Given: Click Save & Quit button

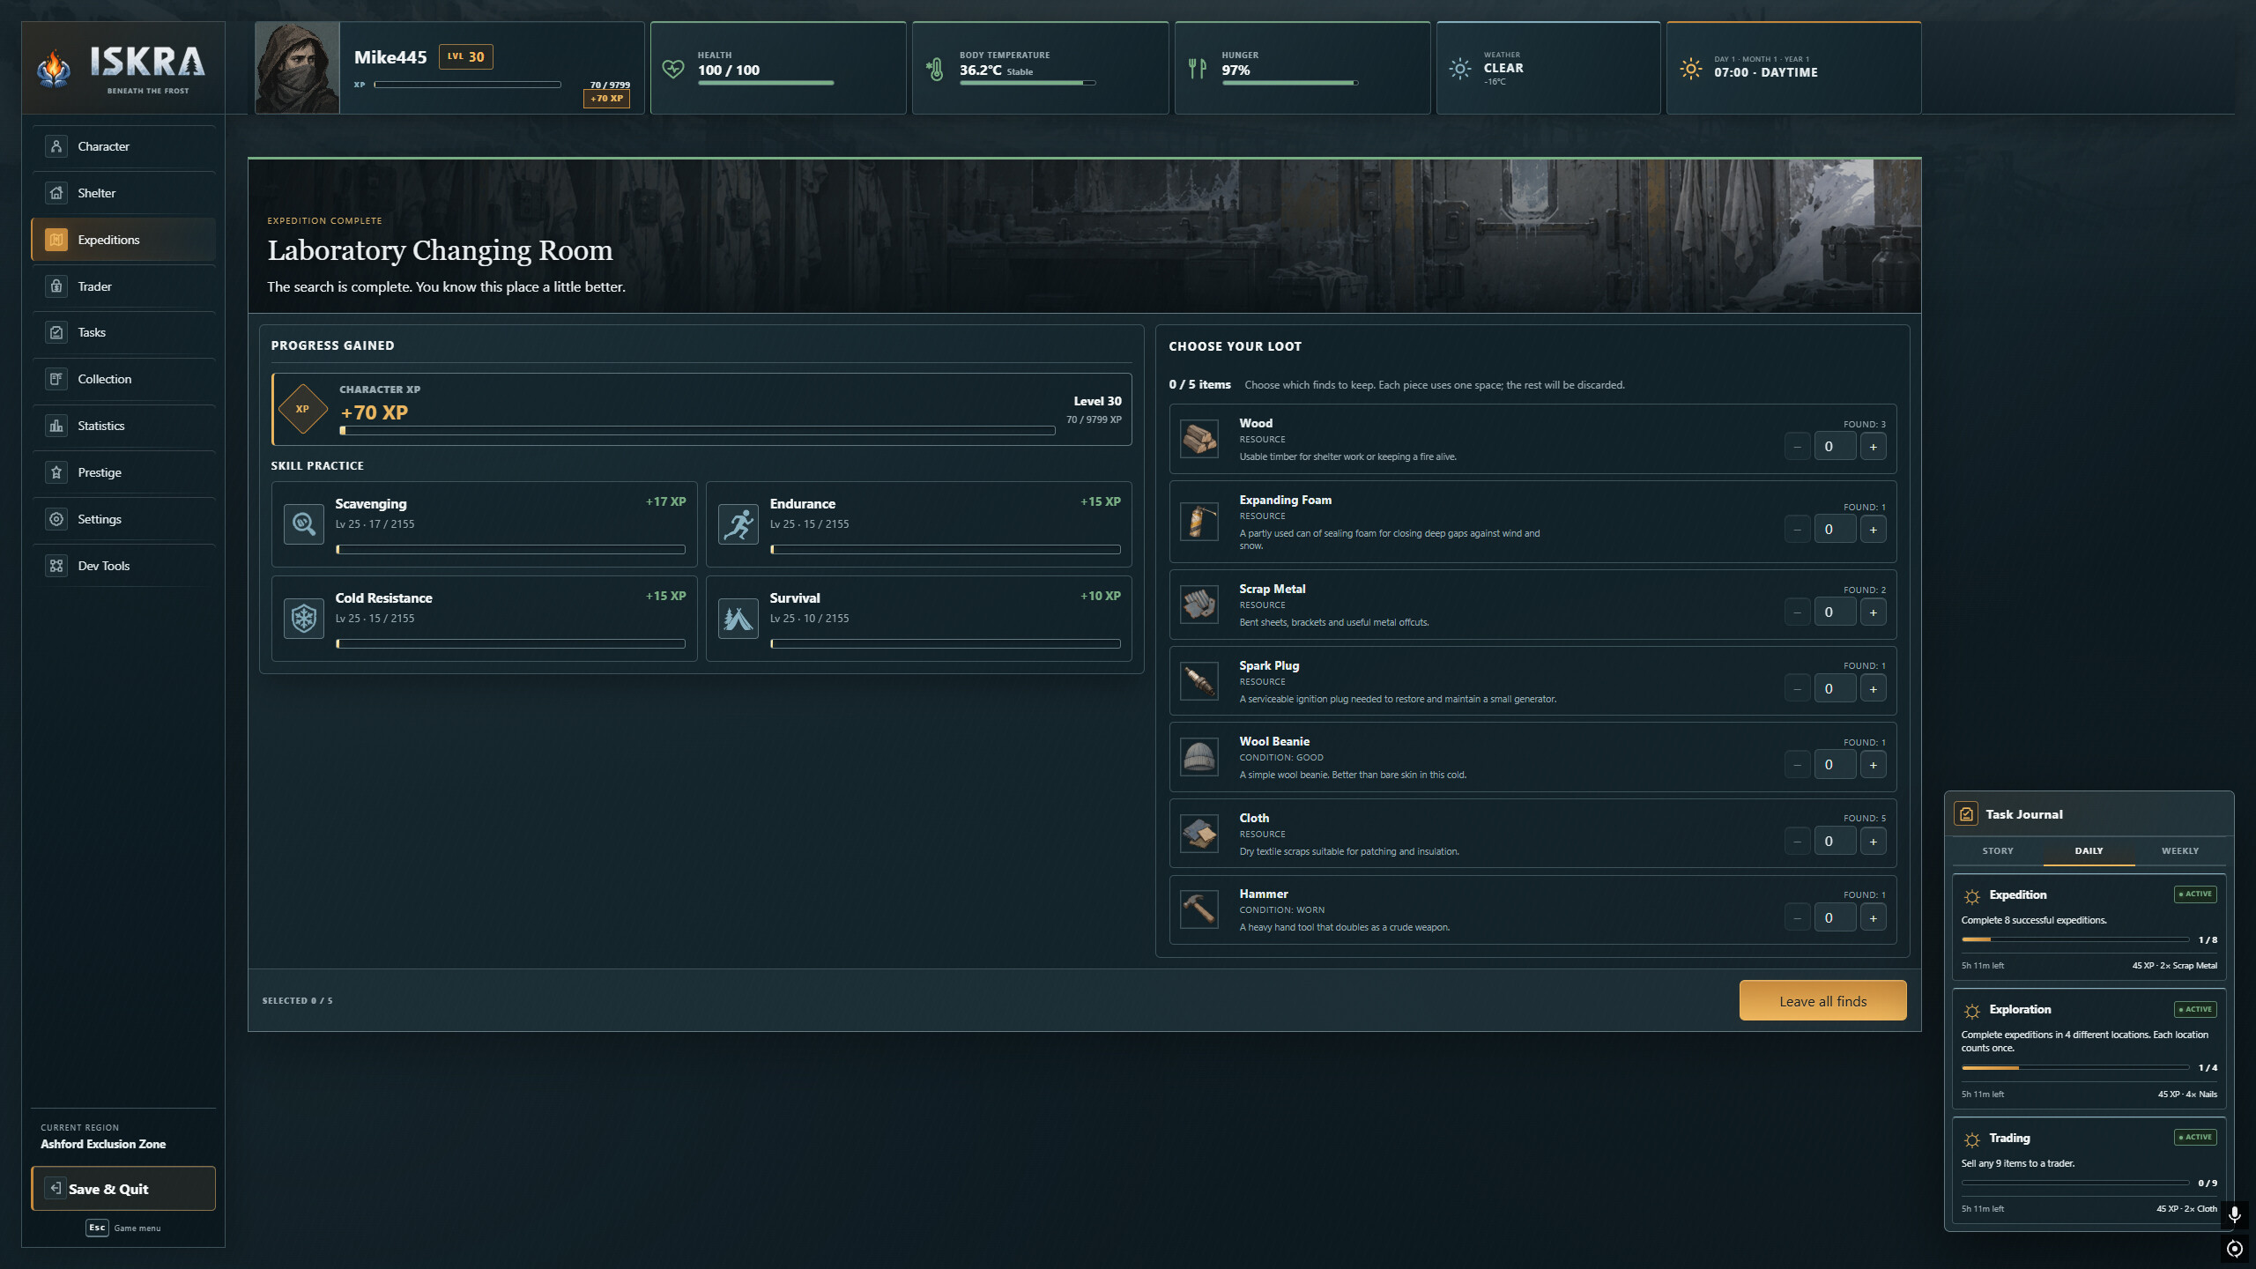Looking at the screenshot, I should (x=123, y=1189).
